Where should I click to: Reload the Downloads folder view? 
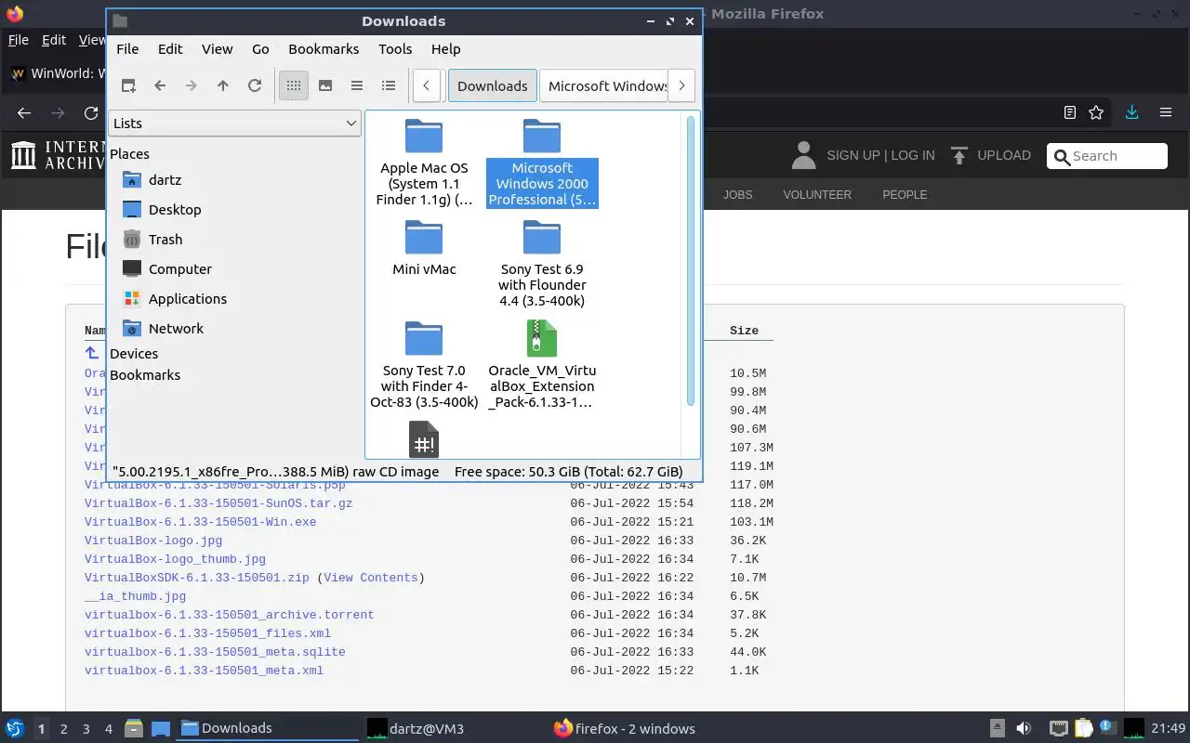(255, 85)
